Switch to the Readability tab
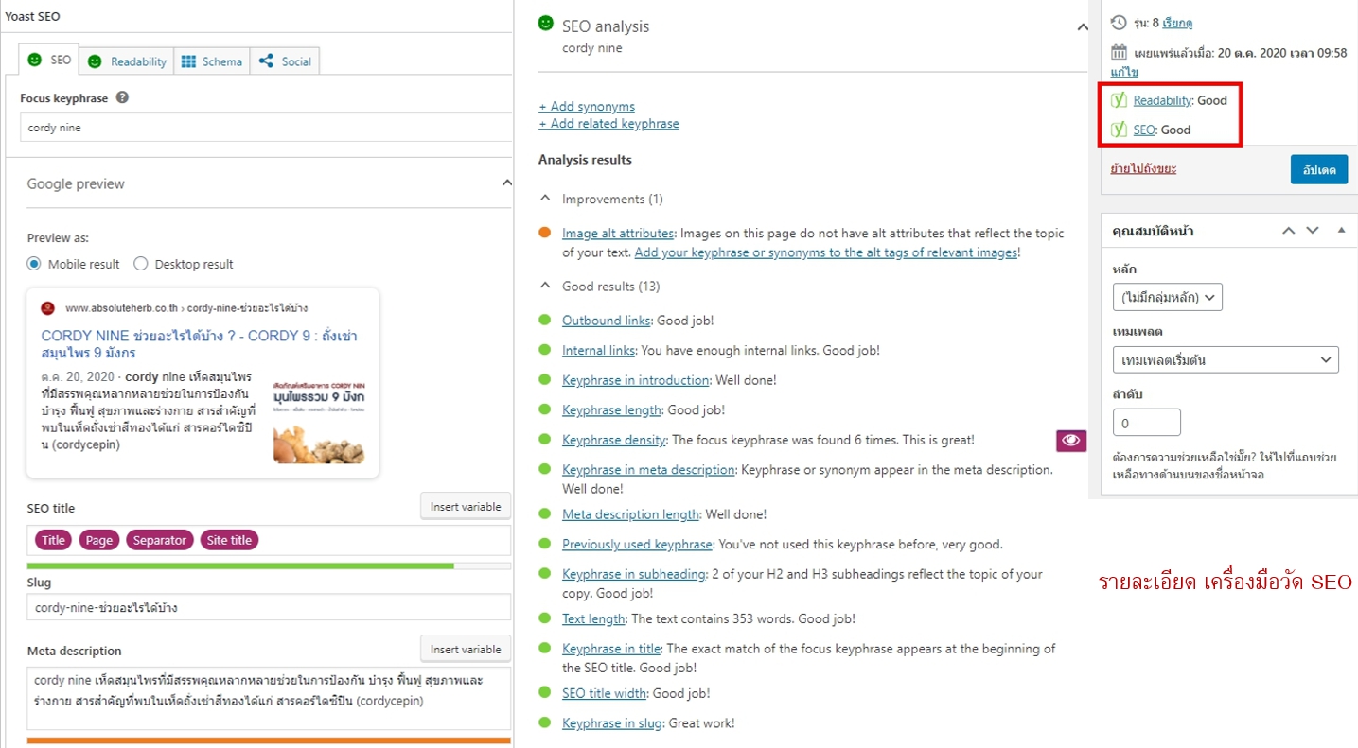The height and width of the screenshot is (748, 1358). coord(128,61)
